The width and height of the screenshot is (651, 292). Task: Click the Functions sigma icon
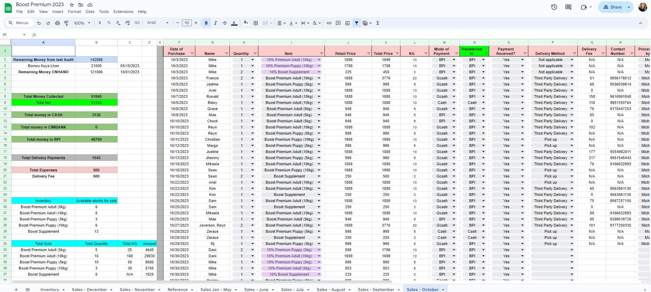378,23
